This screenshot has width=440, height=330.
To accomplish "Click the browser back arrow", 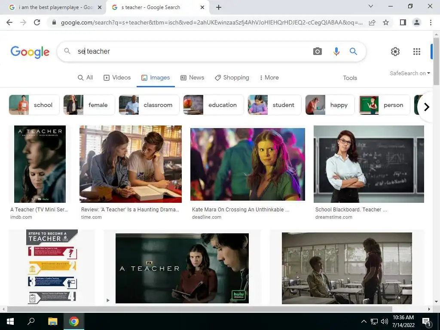I will click(9, 22).
